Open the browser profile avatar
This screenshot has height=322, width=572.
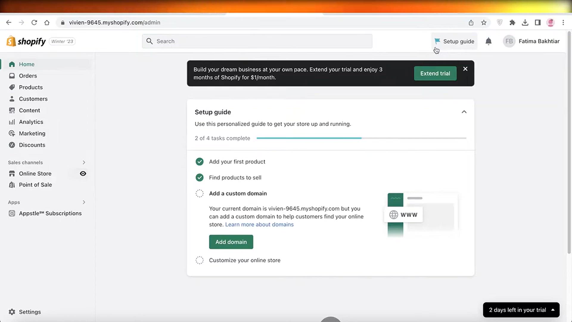click(551, 22)
